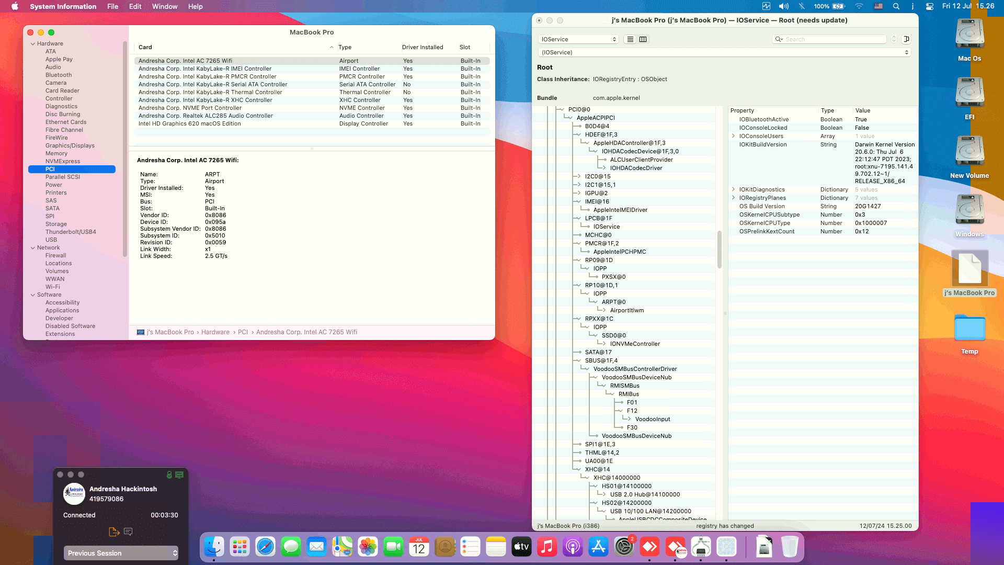Launch Safari from the Dock
Viewport: 1004px width, 565px height.
point(265,547)
